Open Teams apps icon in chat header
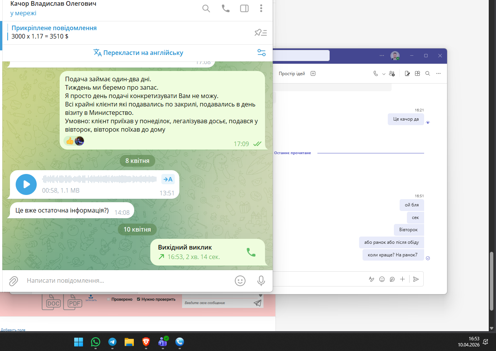The width and height of the screenshot is (496, 351). point(418,74)
